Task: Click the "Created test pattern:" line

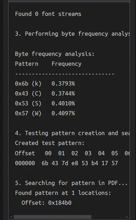Action: tap(50, 143)
